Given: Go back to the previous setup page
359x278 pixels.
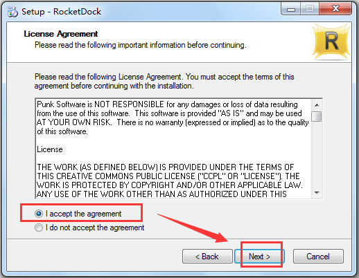Looking at the screenshot, I should pyautogui.click(x=207, y=256).
